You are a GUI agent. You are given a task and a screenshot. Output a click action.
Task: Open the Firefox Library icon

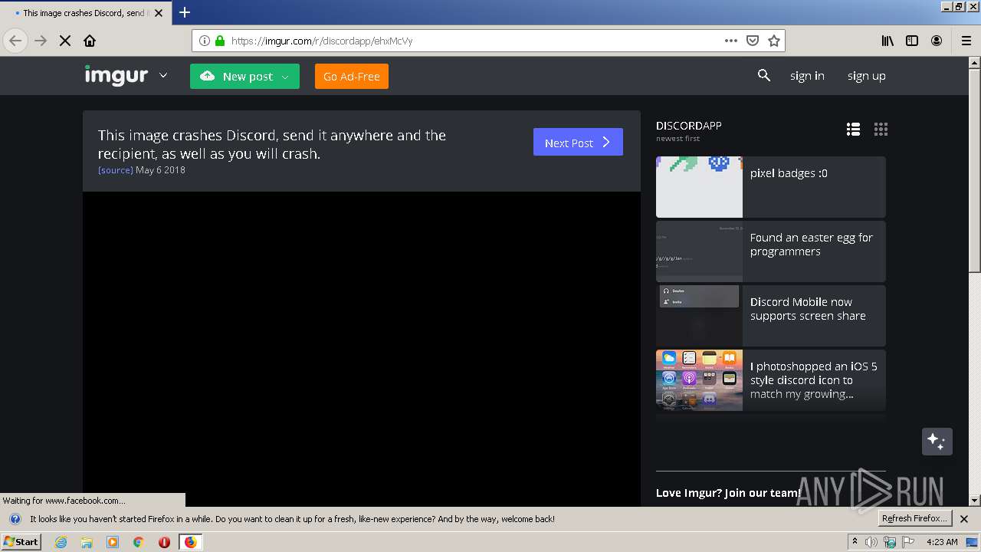coord(887,41)
